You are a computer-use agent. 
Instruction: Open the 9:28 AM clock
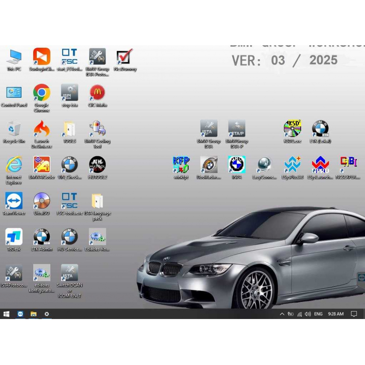coord(336,314)
